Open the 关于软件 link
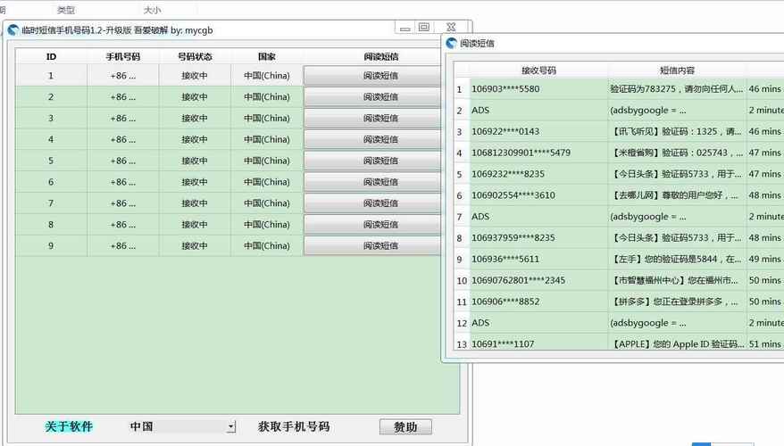Image resolution: width=784 pixels, height=446 pixels. 69,426
